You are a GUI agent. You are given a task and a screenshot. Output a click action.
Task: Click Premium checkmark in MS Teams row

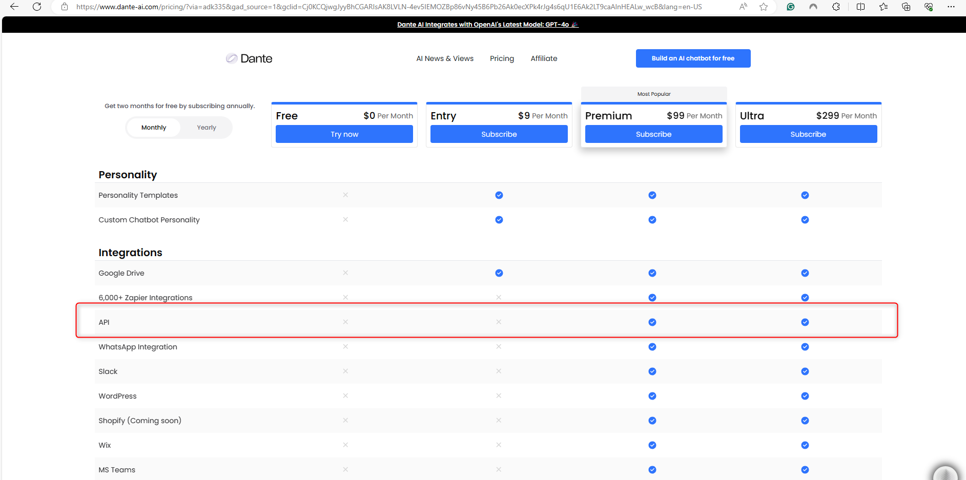click(x=652, y=470)
